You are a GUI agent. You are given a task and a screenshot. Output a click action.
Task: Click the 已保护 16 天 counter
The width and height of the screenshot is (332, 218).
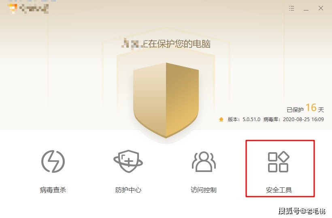pyautogui.click(x=305, y=108)
